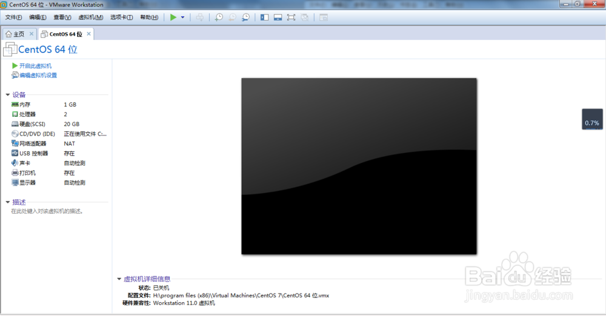
Task: Open the 文件(F) menu
Action: click(13, 18)
